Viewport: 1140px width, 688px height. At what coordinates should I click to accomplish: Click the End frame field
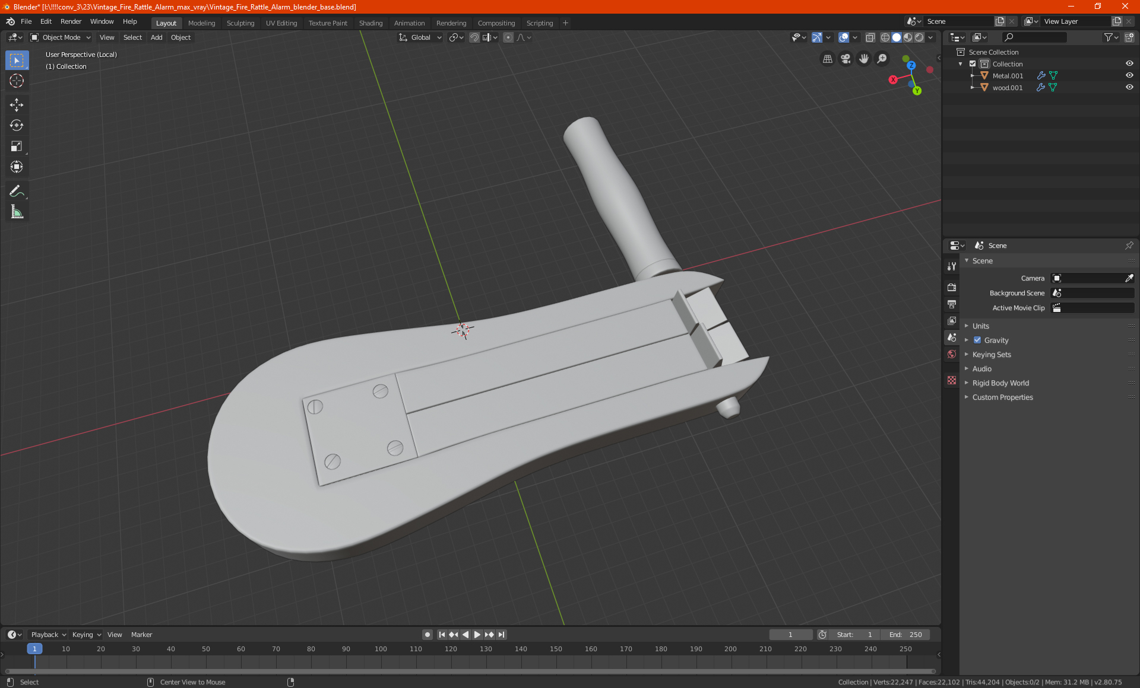(905, 635)
